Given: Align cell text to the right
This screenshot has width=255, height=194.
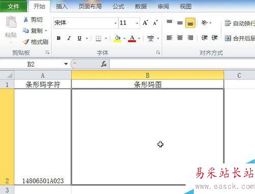Looking at the screenshot, I should click(x=190, y=38).
